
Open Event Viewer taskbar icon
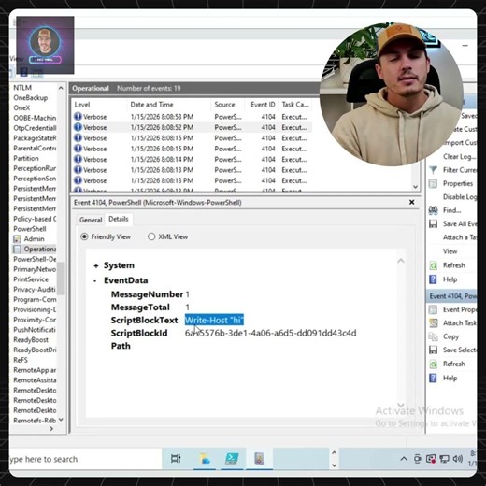tap(259, 459)
